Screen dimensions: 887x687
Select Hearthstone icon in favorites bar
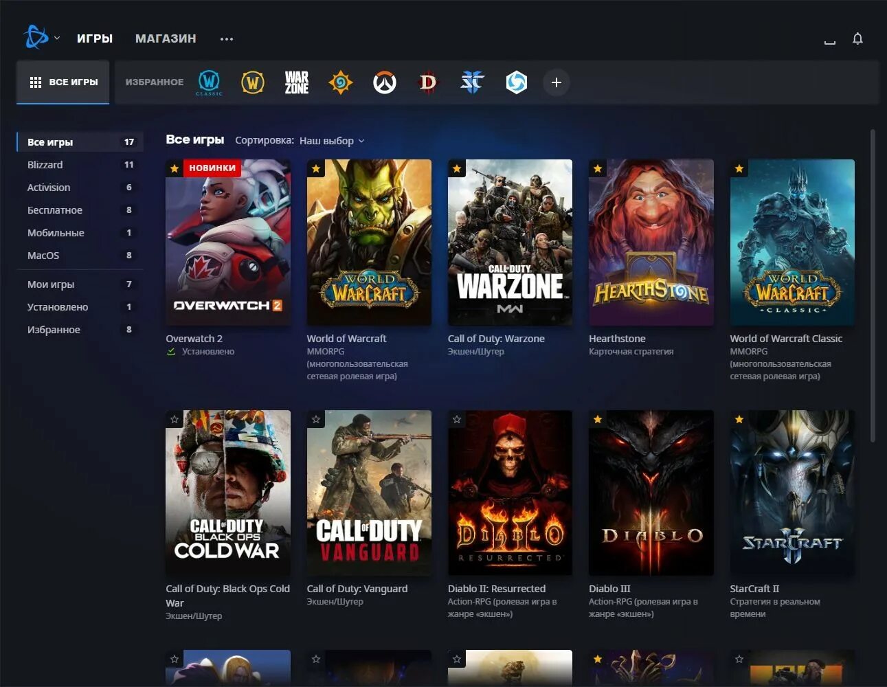(340, 82)
